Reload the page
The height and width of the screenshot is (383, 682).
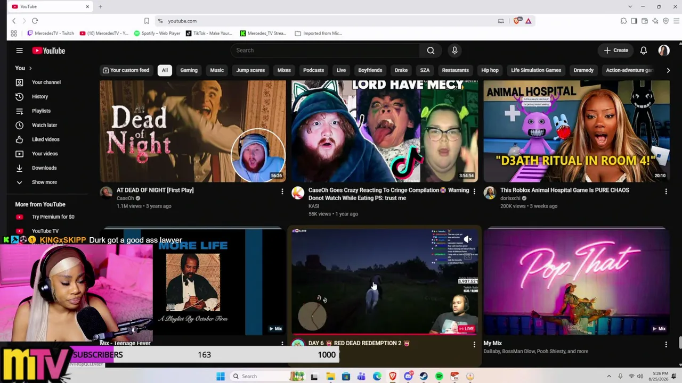tap(35, 21)
